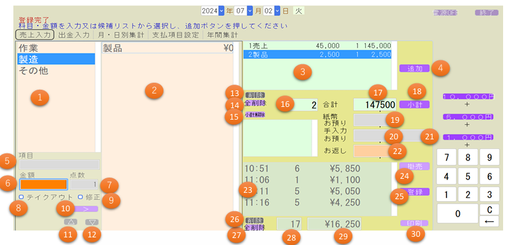
Task: Tap keypad digit 8
Action: pyautogui.click(x=467, y=157)
